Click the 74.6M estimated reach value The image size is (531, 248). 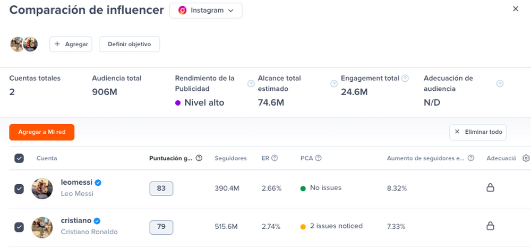click(x=271, y=102)
